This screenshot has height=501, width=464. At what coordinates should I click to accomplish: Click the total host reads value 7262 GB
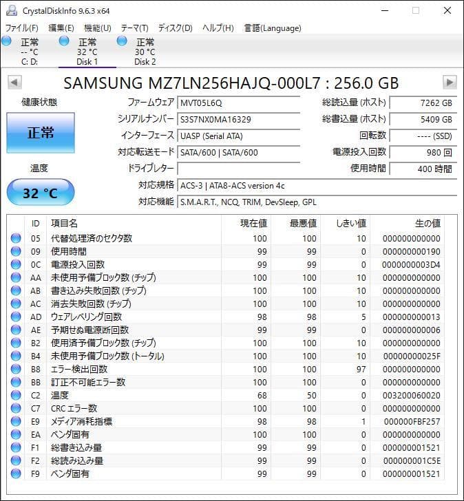423,103
